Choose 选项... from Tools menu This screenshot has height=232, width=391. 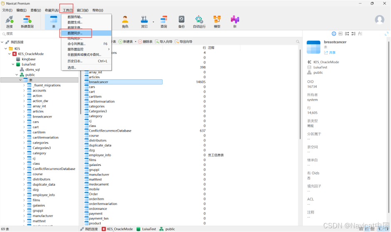[86, 68]
